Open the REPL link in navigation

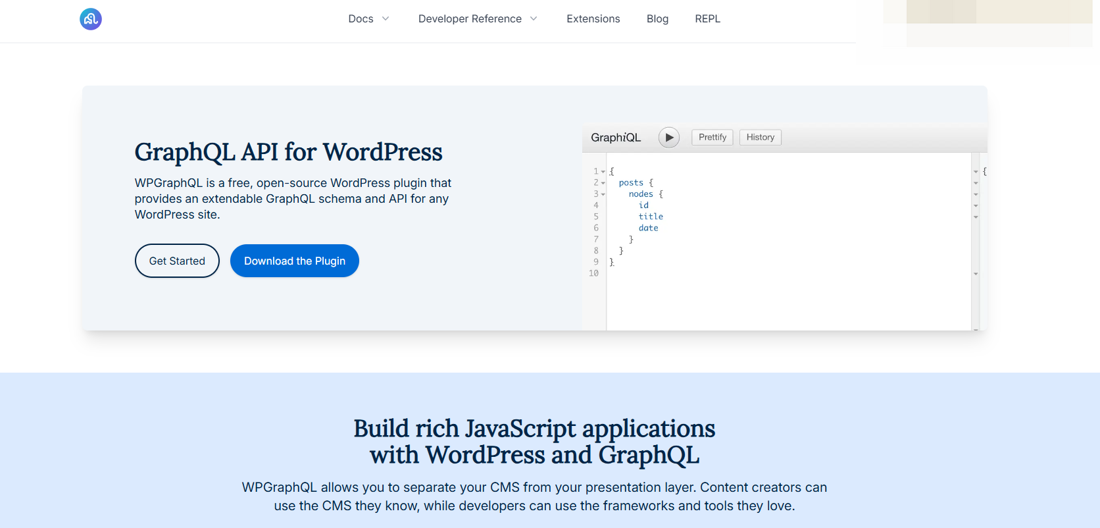click(x=707, y=19)
